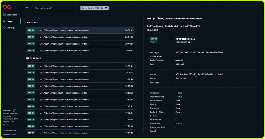265x139 pixels.
Task: Open the Settings page
Action: point(11,28)
